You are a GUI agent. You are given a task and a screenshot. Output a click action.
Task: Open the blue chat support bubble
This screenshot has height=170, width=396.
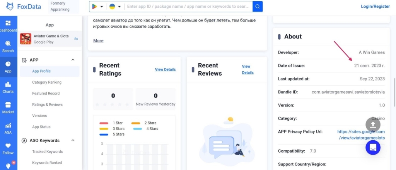coord(373,147)
